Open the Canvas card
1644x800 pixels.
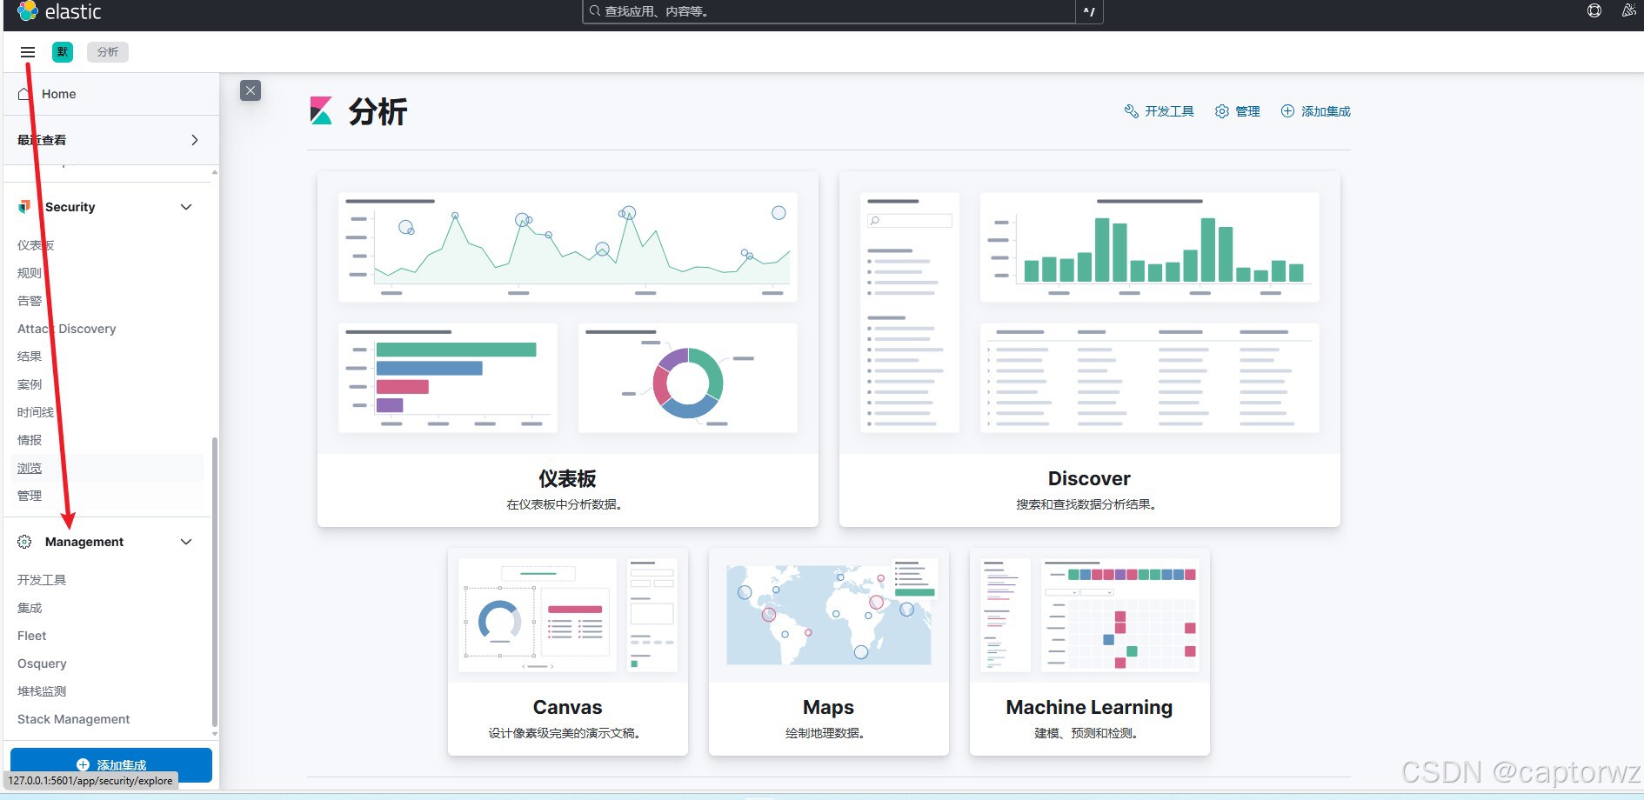(x=568, y=651)
